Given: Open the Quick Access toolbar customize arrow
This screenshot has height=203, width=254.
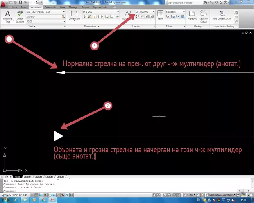Looking at the screenshot, I should point(41,2).
